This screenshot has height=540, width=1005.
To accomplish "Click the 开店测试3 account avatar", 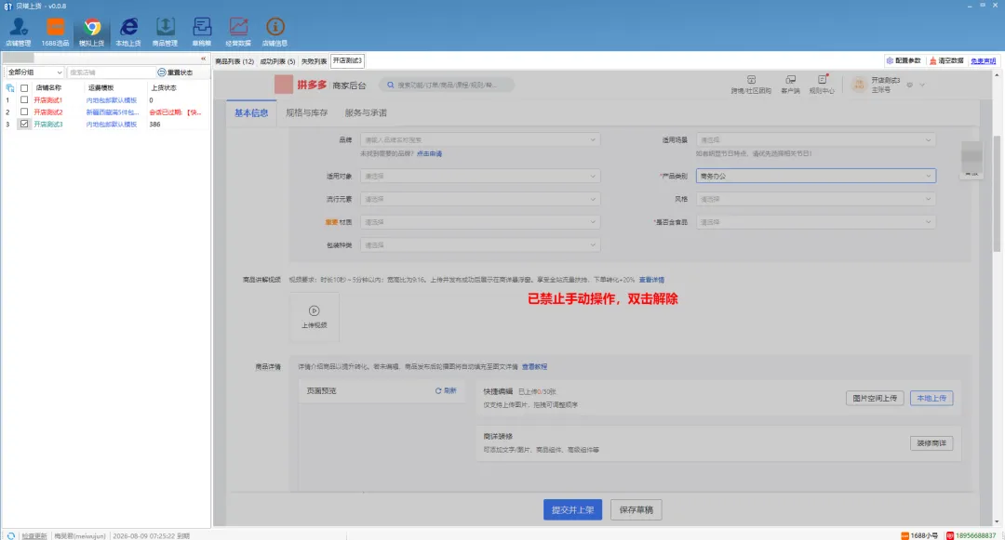I will pos(859,85).
